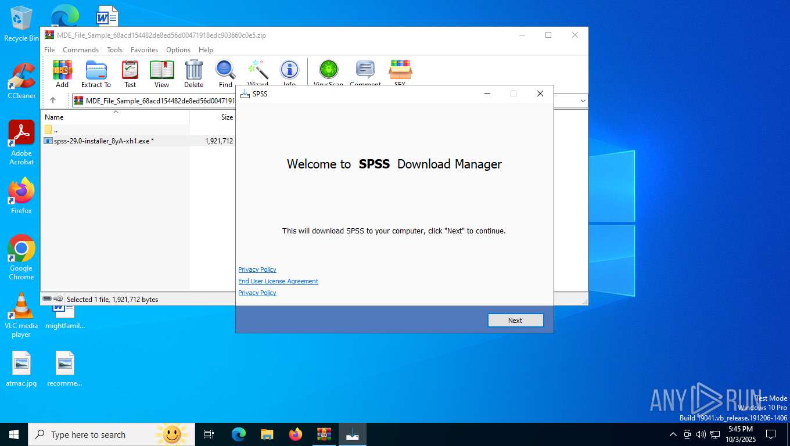Click the Windows Start button
The image size is (790, 446).
click(x=14, y=434)
